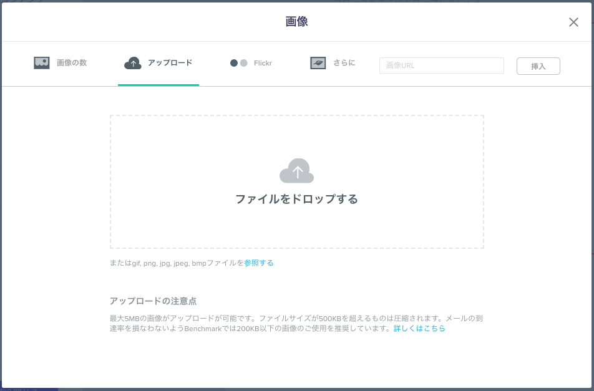Click the 最大5MB upload notes paragraph

(296, 319)
